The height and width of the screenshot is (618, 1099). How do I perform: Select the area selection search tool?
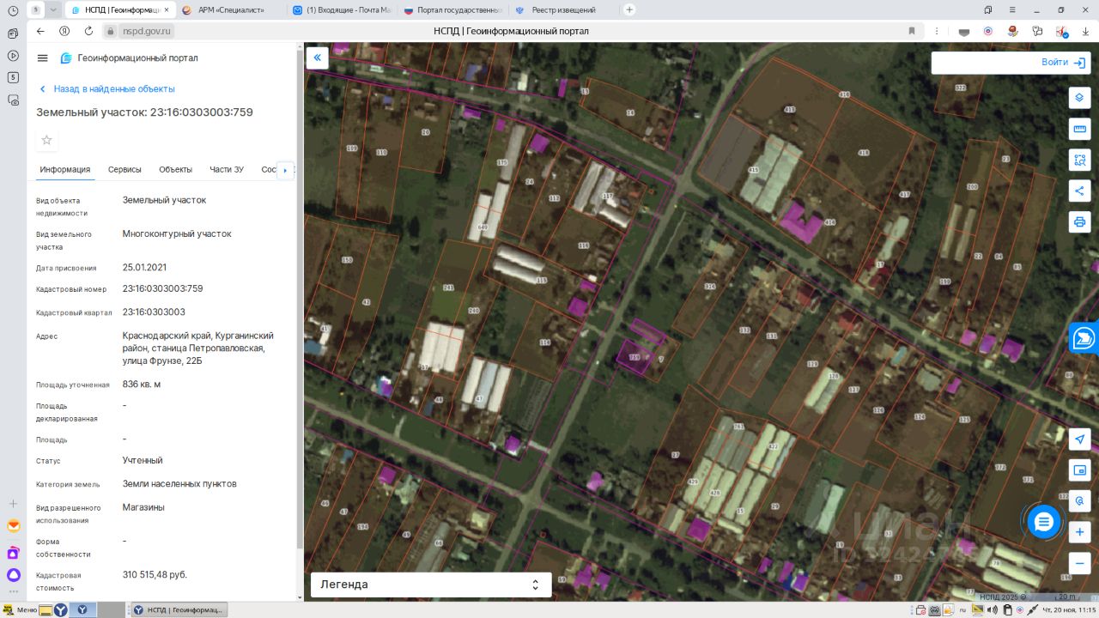[1079, 160]
